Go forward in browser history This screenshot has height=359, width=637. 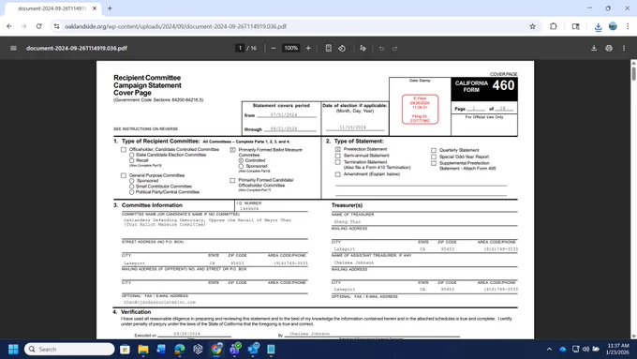click(x=24, y=26)
